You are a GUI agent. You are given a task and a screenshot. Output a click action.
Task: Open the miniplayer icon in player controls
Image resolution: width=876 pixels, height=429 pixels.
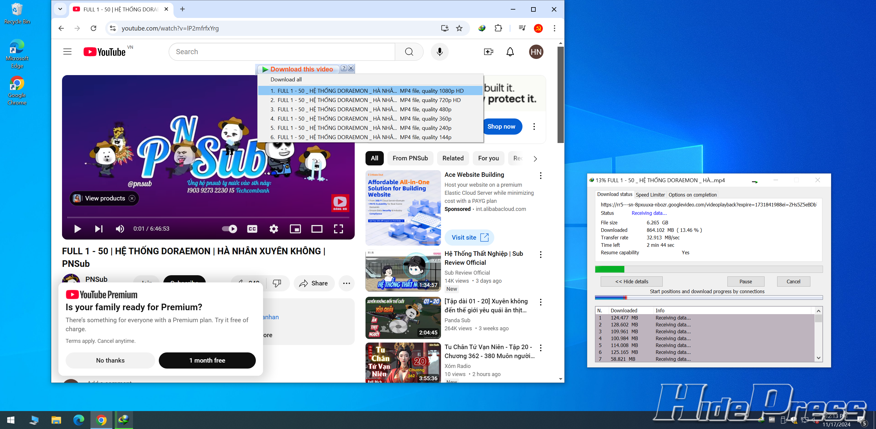[x=295, y=229]
